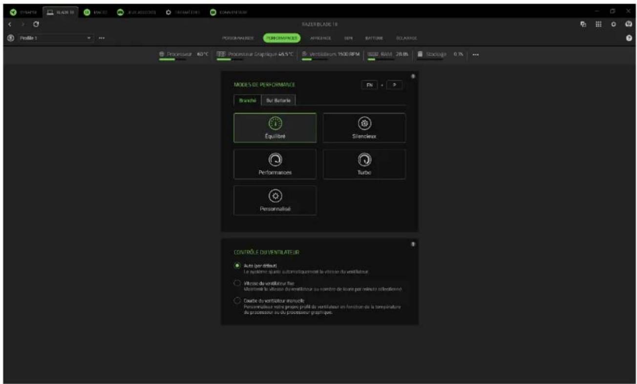This screenshot has height=384, width=637.
Task: Select Auto (par défaut) fan control radio
Action: [237, 265]
